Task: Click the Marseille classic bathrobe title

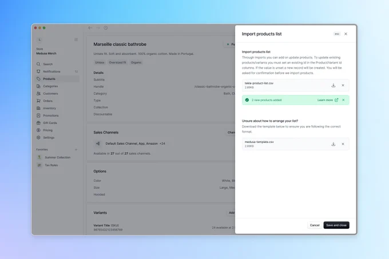Action: point(120,45)
